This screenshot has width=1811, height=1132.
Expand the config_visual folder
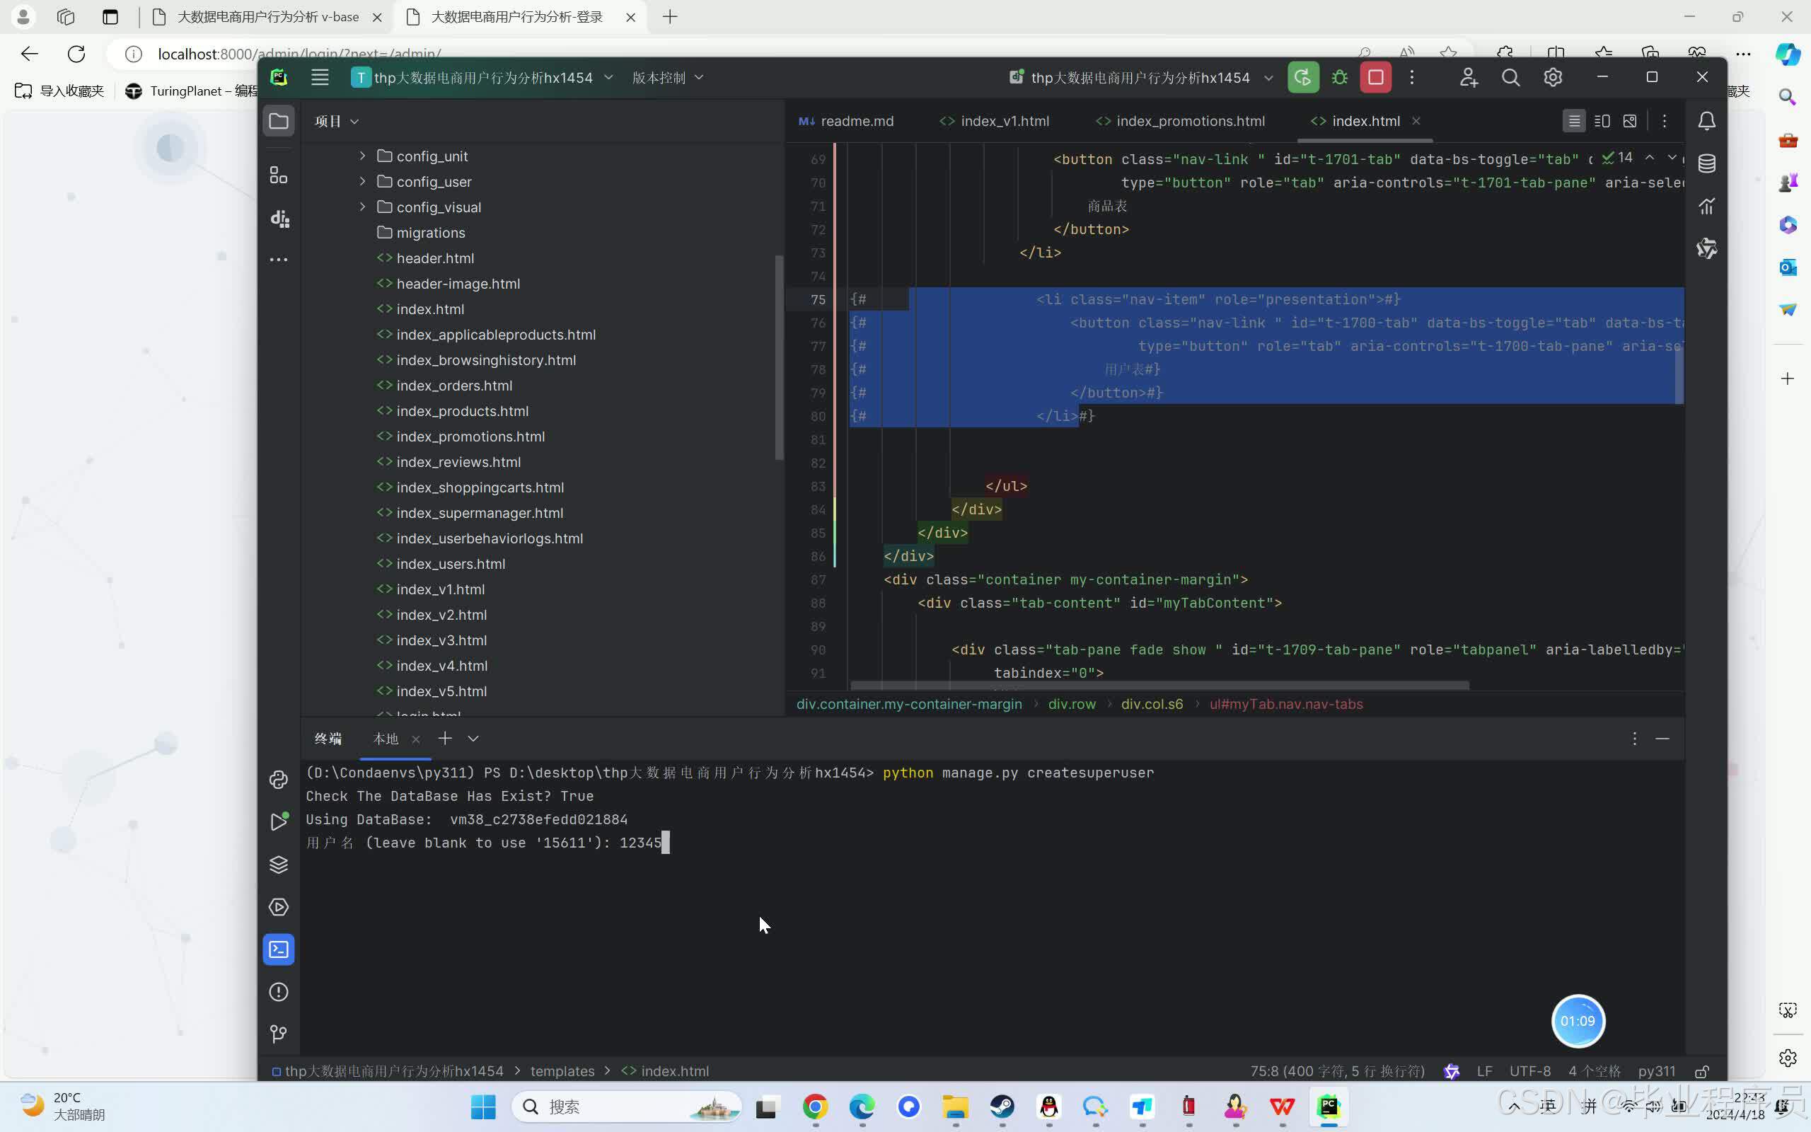pyautogui.click(x=363, y=207)
